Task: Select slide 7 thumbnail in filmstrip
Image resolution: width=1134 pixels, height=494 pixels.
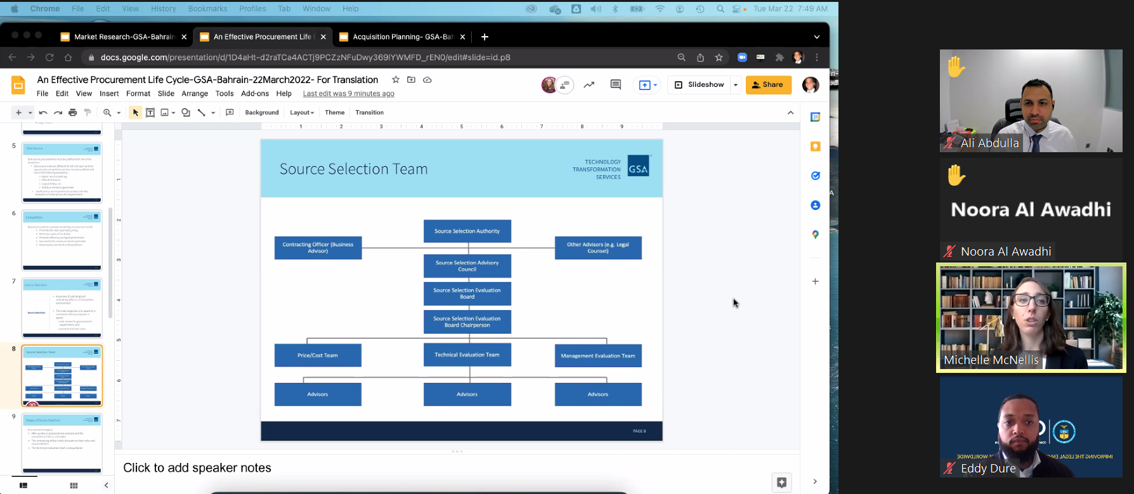Action: (62, 308)
